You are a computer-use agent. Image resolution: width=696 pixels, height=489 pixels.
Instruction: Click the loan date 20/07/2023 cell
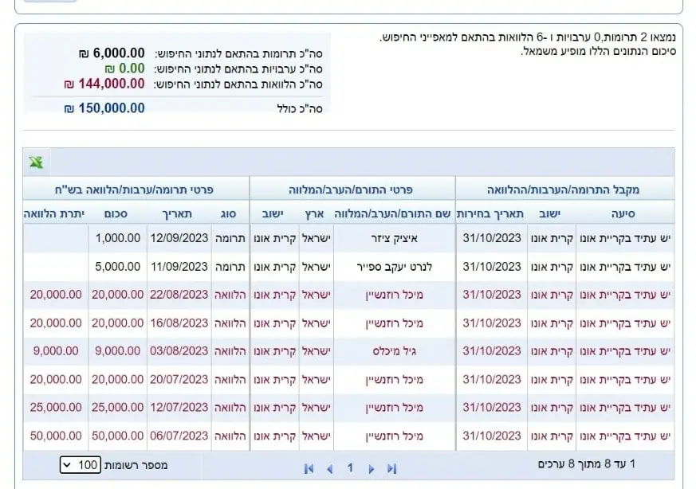pyautogui.click(x=179, y=380)
